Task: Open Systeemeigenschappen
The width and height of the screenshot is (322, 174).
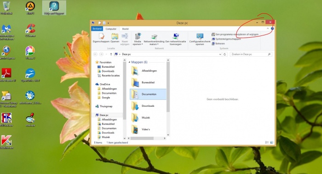Action: point(226,39)
